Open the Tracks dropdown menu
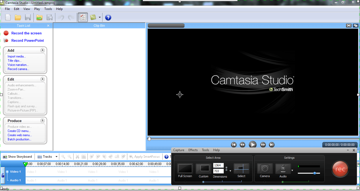The image size is (360, 191). [x=48, y=157]
